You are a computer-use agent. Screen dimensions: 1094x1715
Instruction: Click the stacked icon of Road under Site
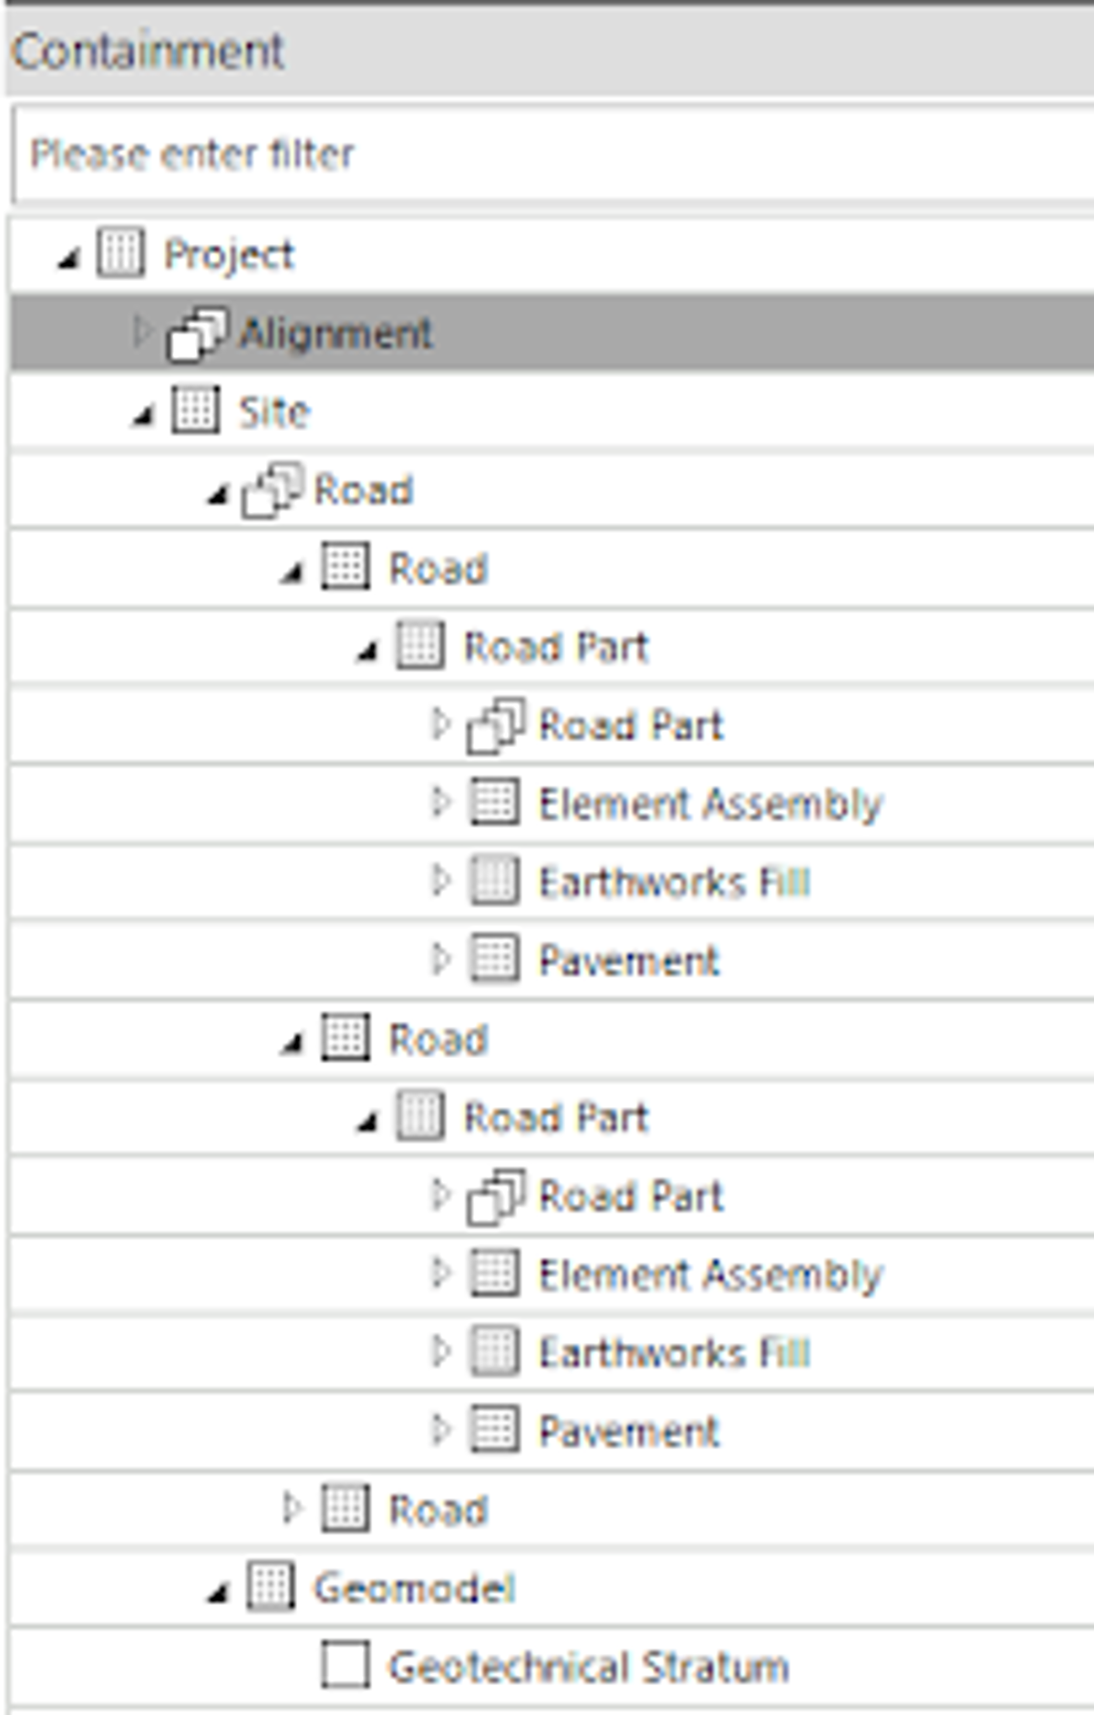click(x=271, y=490)
